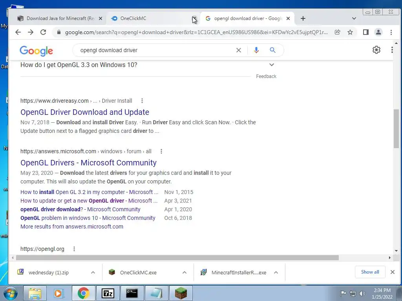
Task: Open options for OneClickMC.exe download
Action: 185,273
